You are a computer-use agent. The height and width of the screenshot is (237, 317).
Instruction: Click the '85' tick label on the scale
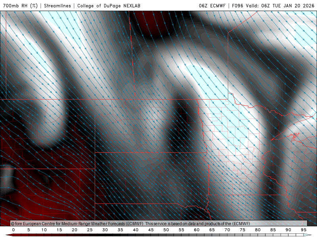(273, 230)
